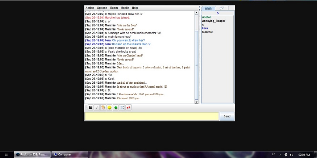Show hidden tray icons arrow

coord(280,155)
